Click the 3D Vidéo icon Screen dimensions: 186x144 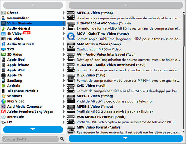coord(3,54)
